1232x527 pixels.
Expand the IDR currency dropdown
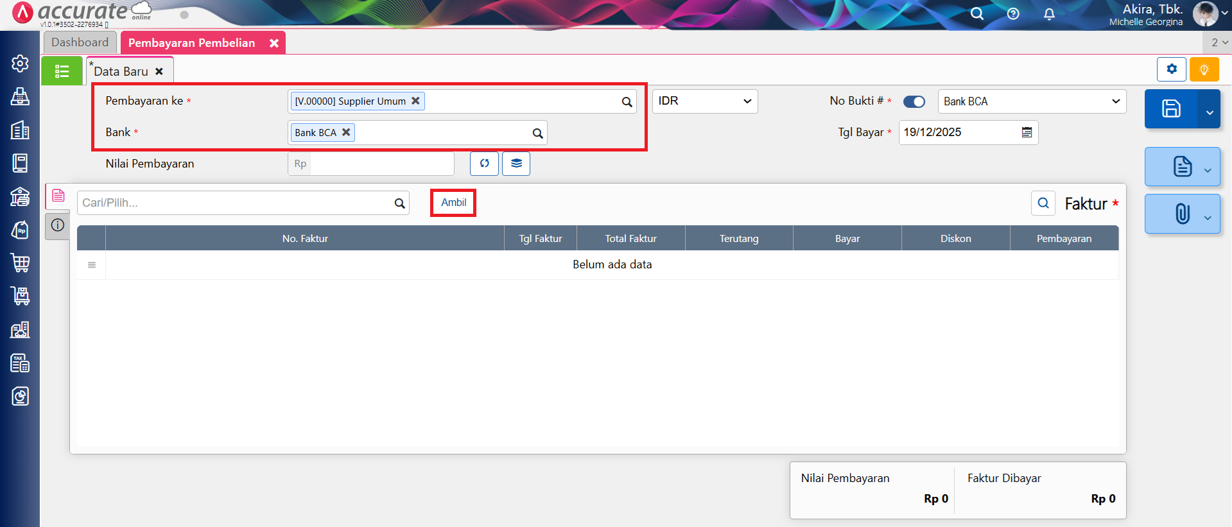point(704,101)
